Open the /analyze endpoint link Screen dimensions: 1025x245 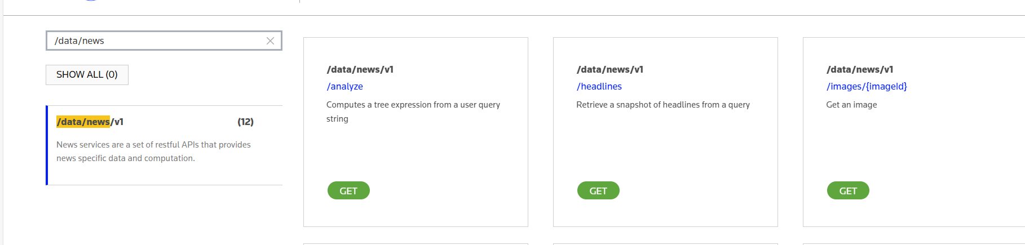tap(344, 86)
